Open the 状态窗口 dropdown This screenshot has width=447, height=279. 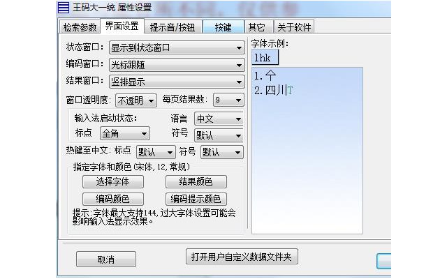click(x=177, y=47)
